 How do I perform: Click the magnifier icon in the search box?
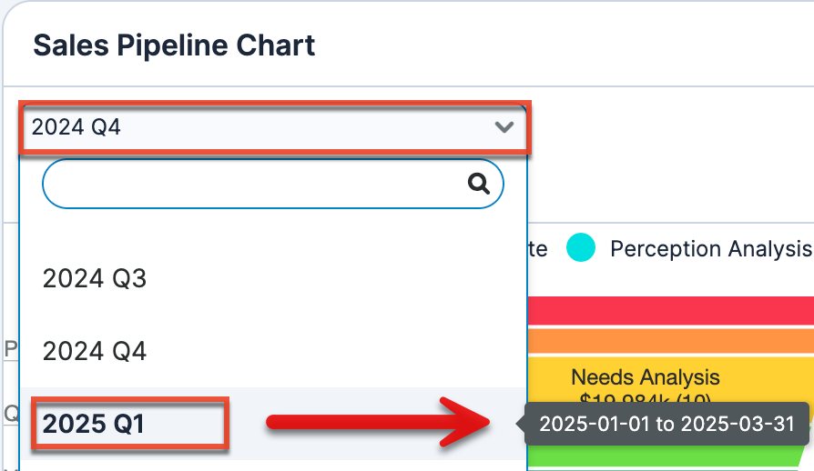point(479,185)
